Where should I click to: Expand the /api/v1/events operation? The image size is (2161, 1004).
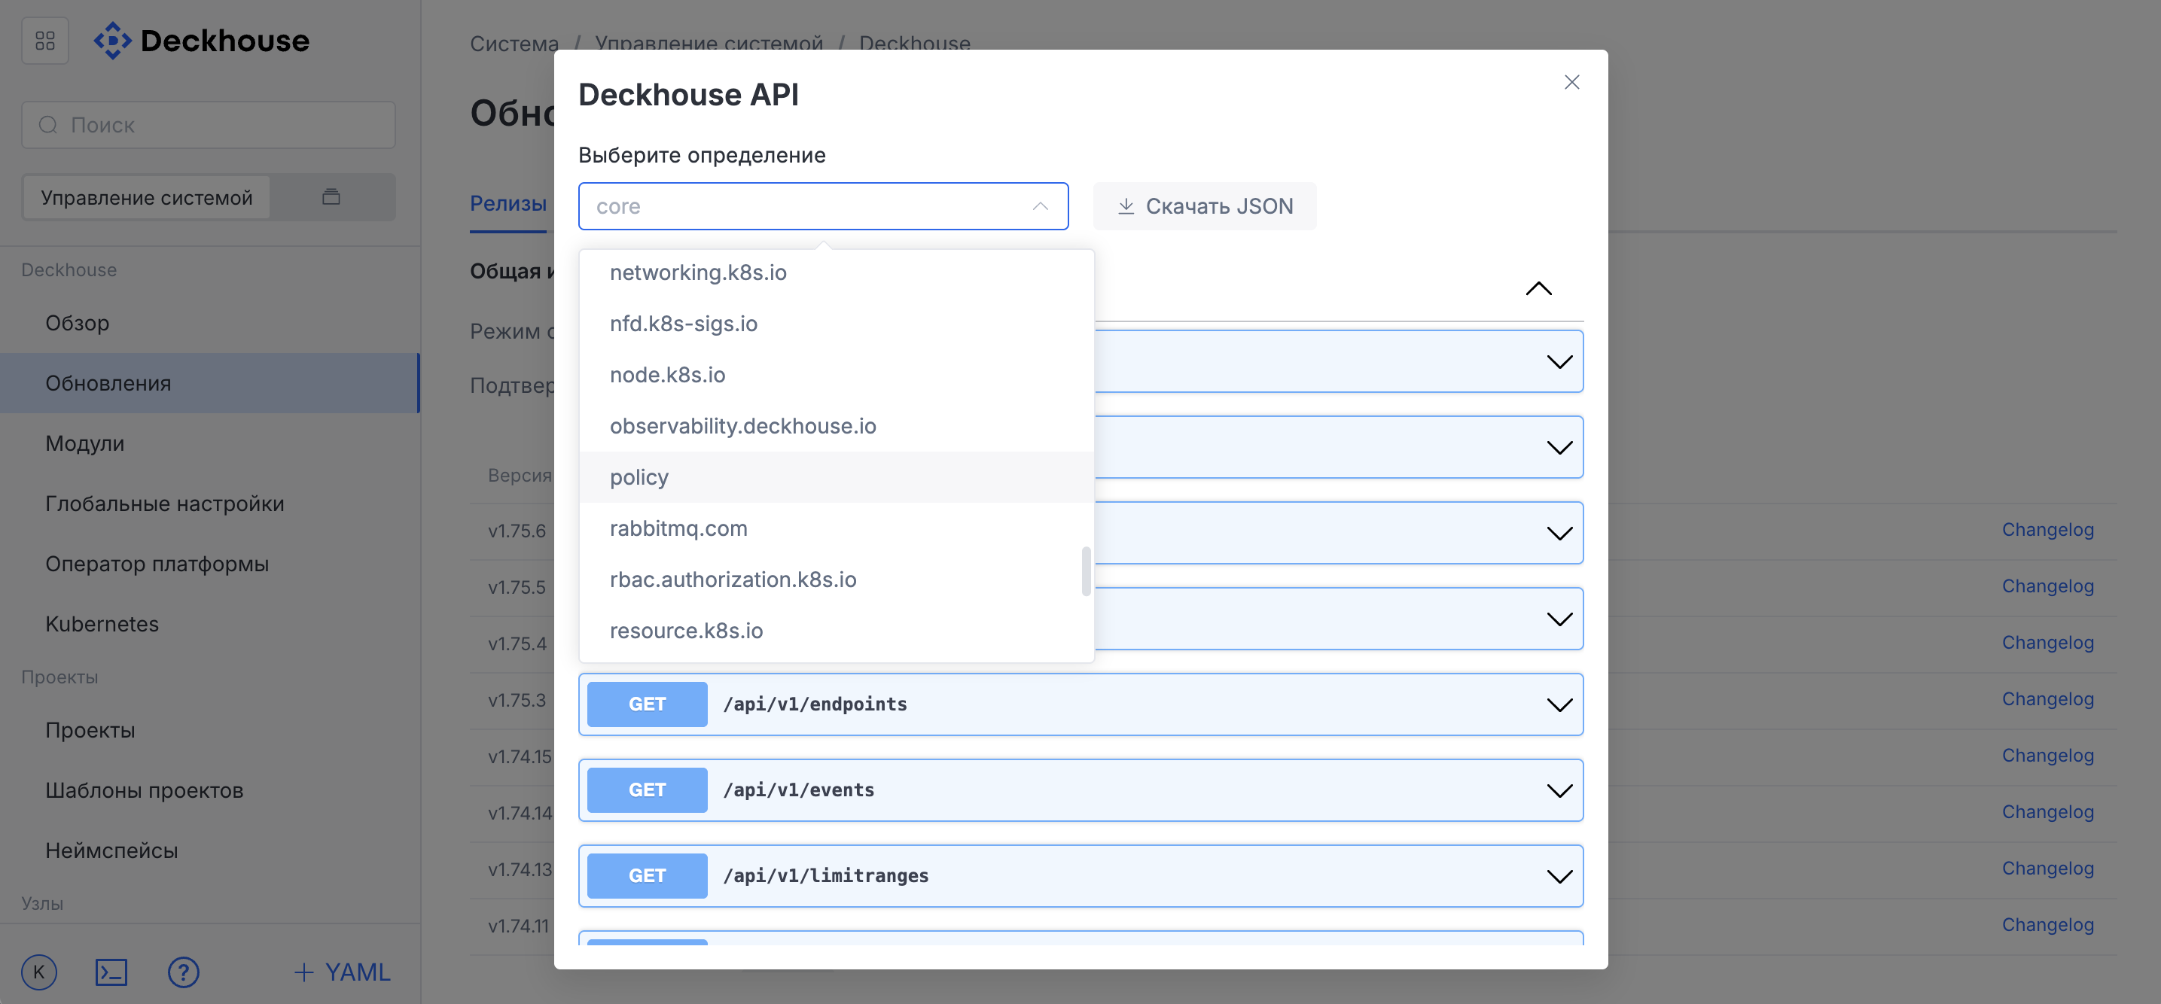coord(1080,790)
